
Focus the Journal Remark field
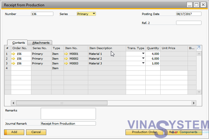68,123
